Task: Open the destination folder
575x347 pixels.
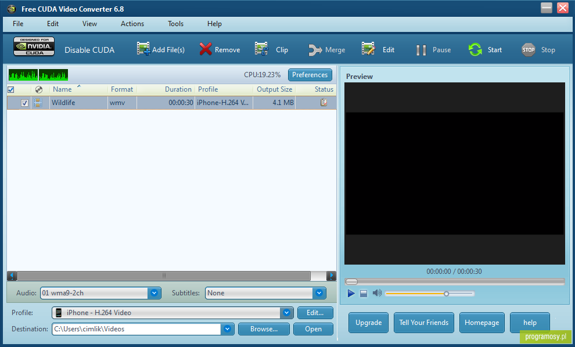Action: pyautogui.click(x=313, y=329)
